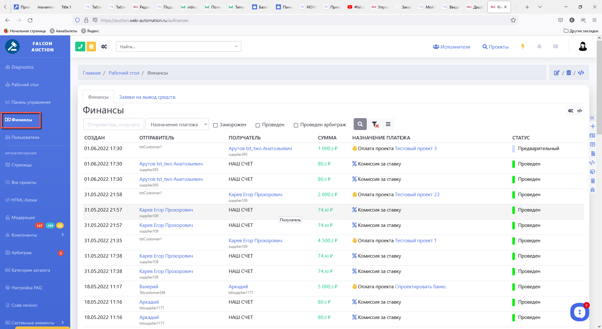
Task: Open the Назначение платежа dropdown
Action: click(177, 124)
